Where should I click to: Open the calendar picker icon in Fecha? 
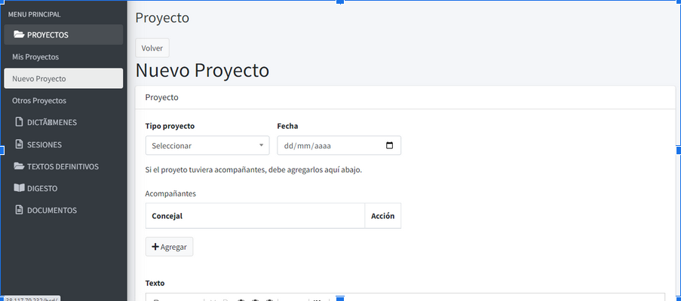(x=390, y=145)
